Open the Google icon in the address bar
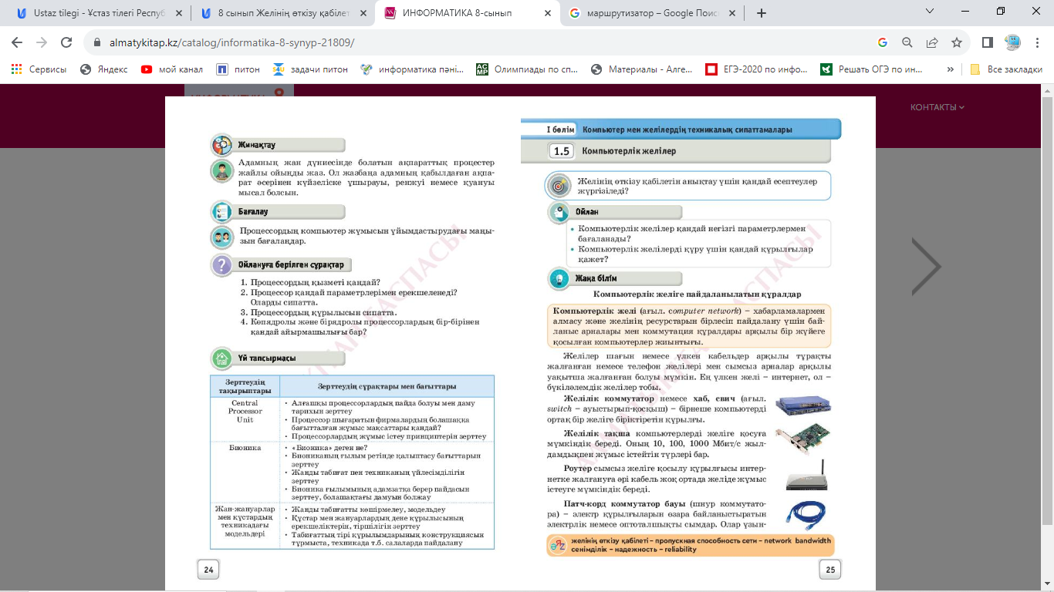This screenshot has width=1054, height=592. pos(883,43)
